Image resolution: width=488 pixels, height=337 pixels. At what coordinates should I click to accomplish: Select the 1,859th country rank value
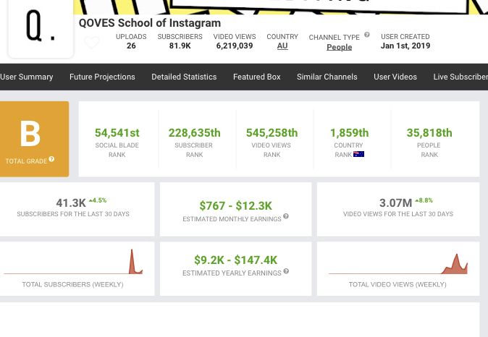[349, 133]
